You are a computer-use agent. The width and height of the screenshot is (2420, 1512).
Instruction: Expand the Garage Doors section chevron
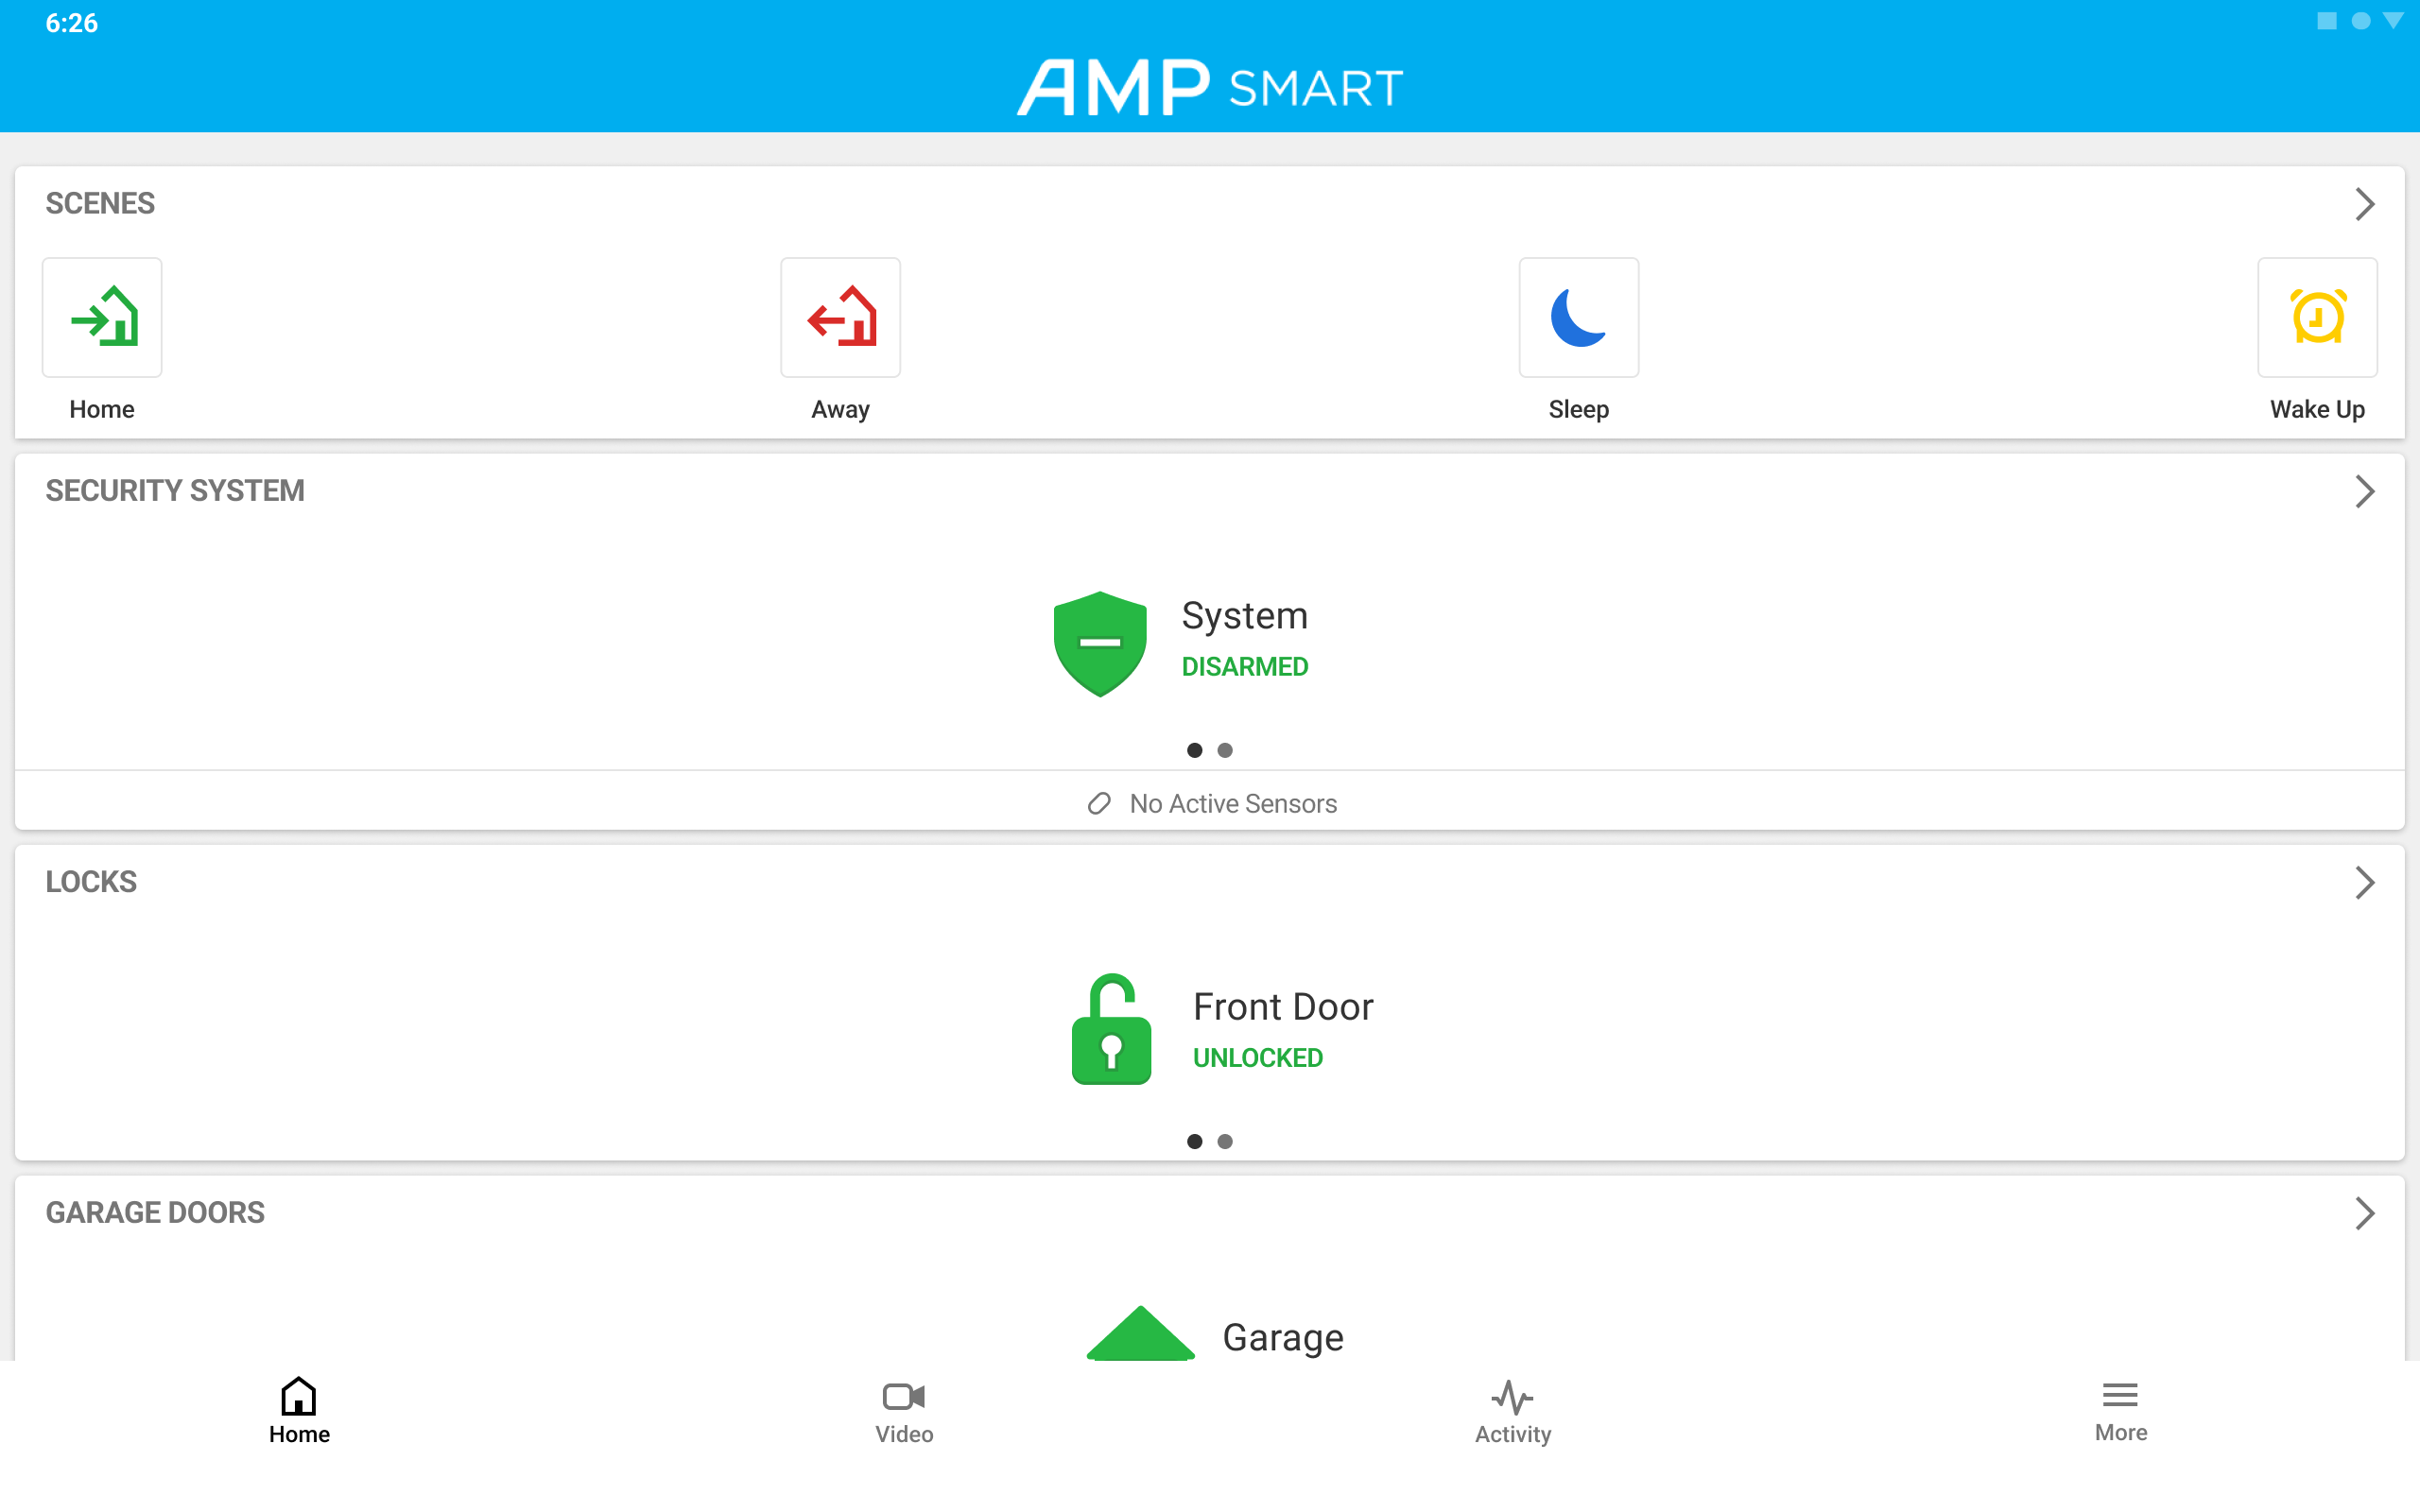[x=2364, y=1213]
